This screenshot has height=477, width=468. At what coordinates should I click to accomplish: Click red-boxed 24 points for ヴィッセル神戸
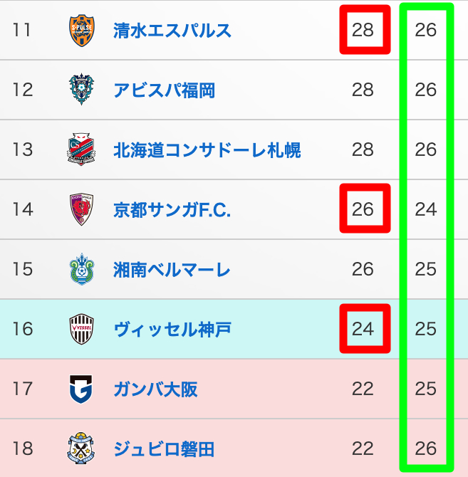coord(363,329)
